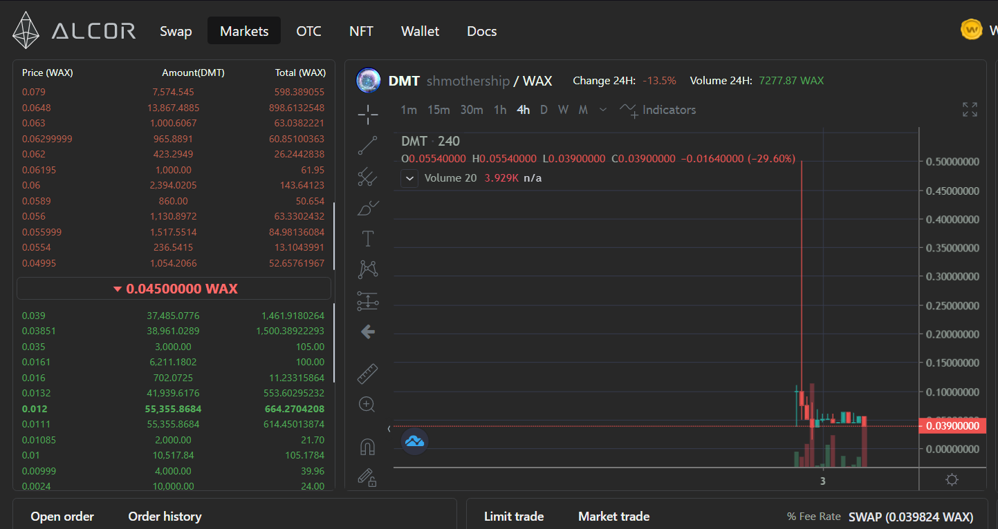The height and width of the screenshot is (529, 998).
Task: Switch chart to 1h timeframe
Action: [500, 110]
